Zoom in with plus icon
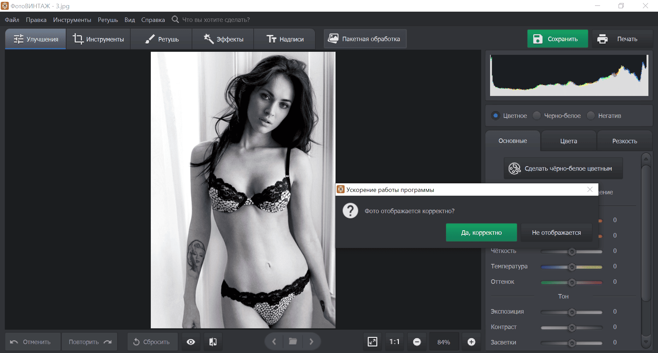The image size is (658, 353). 471,342
